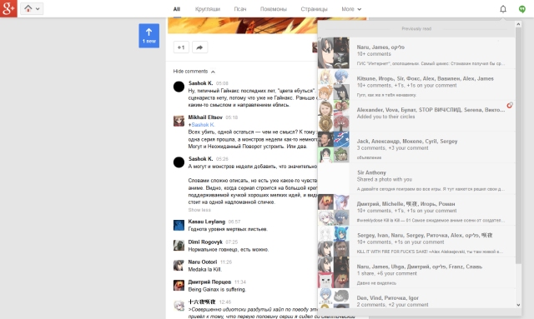Open notification from Дмитрий, Michelle, 咲夜
Viewport: 534px width, 319px height.
(x=416, y=210)
